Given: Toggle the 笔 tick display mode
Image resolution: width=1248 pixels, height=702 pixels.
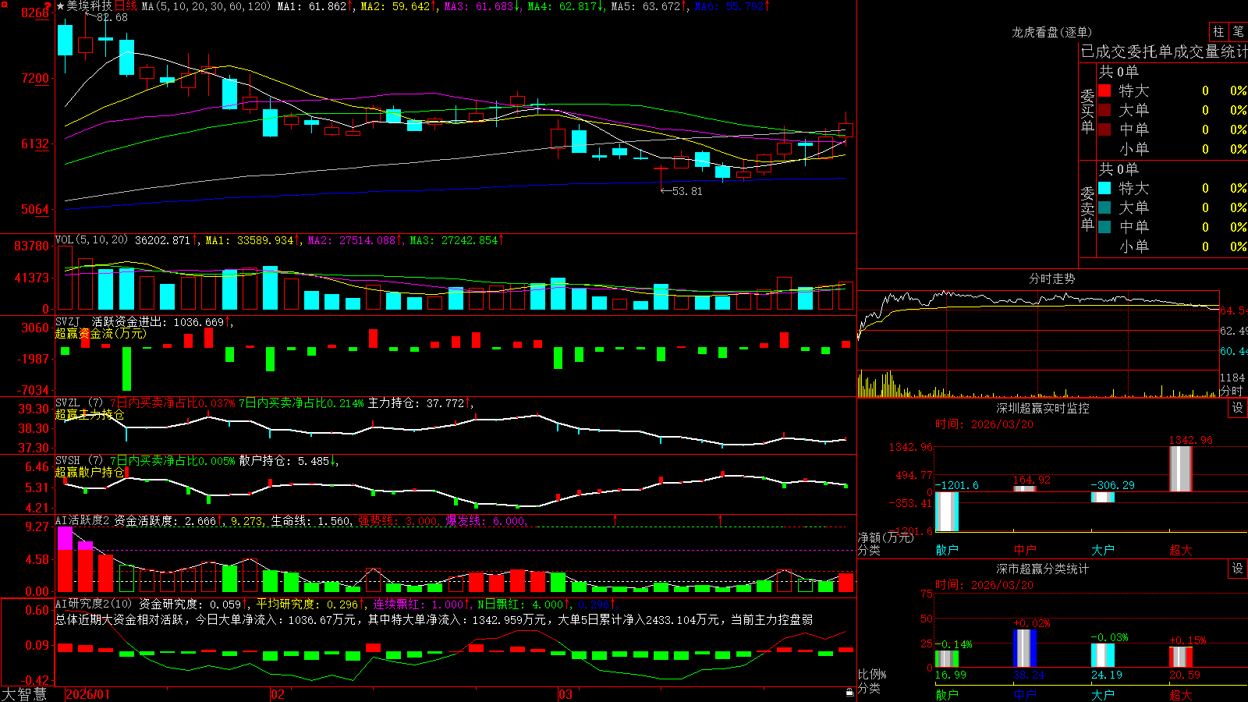Looking at the screenshot, I should click(x=1239, y=31).
